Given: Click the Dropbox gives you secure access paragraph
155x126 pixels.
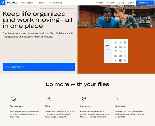Looking at the screenshot, I should pos(38,35).
